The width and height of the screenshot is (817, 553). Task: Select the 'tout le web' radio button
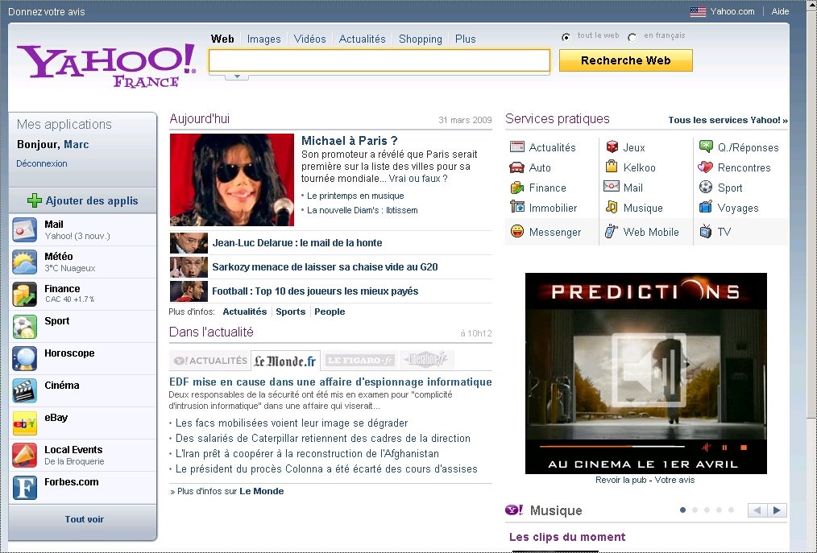[x=566, y=38]
